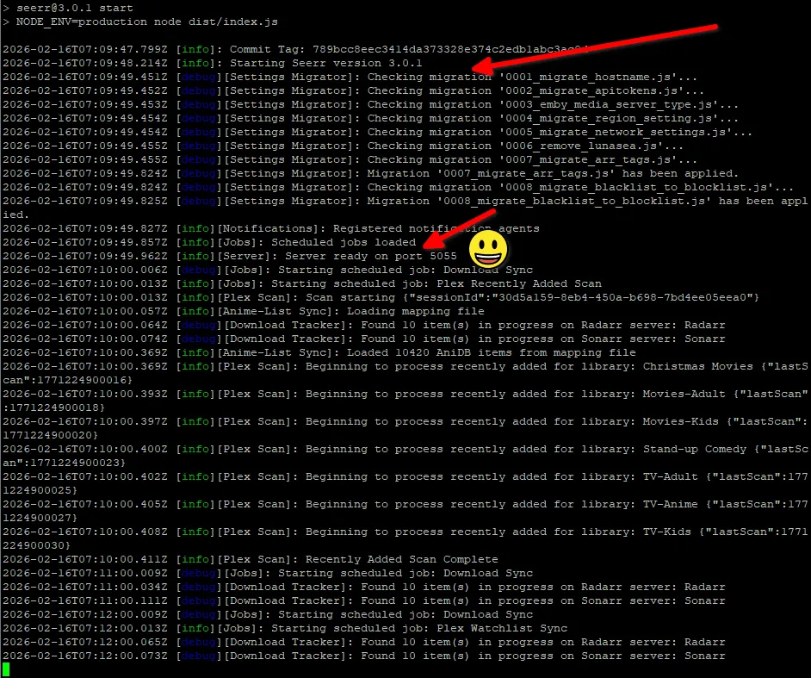Click timestamp 2026-02-16T07:11:00.034Z
811x678 pixels.
click(x=85, y=587)
